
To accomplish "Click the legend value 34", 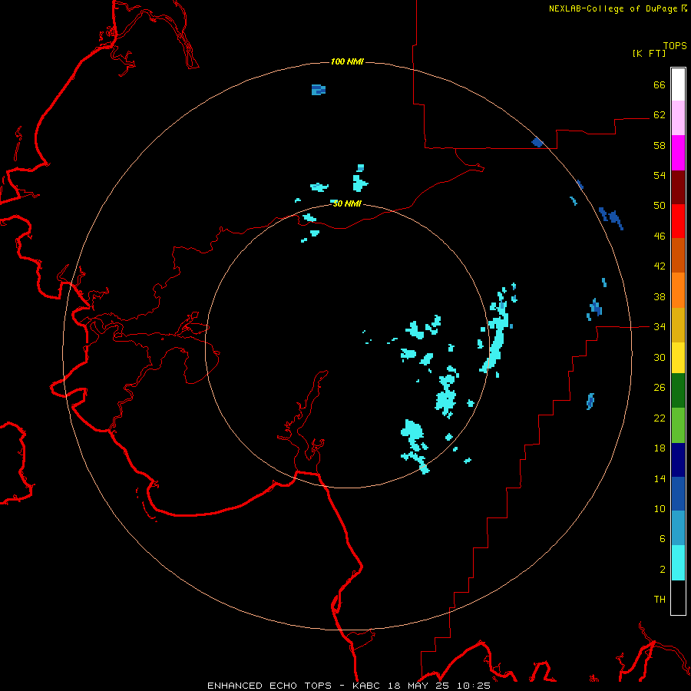I will coord(660,326).
